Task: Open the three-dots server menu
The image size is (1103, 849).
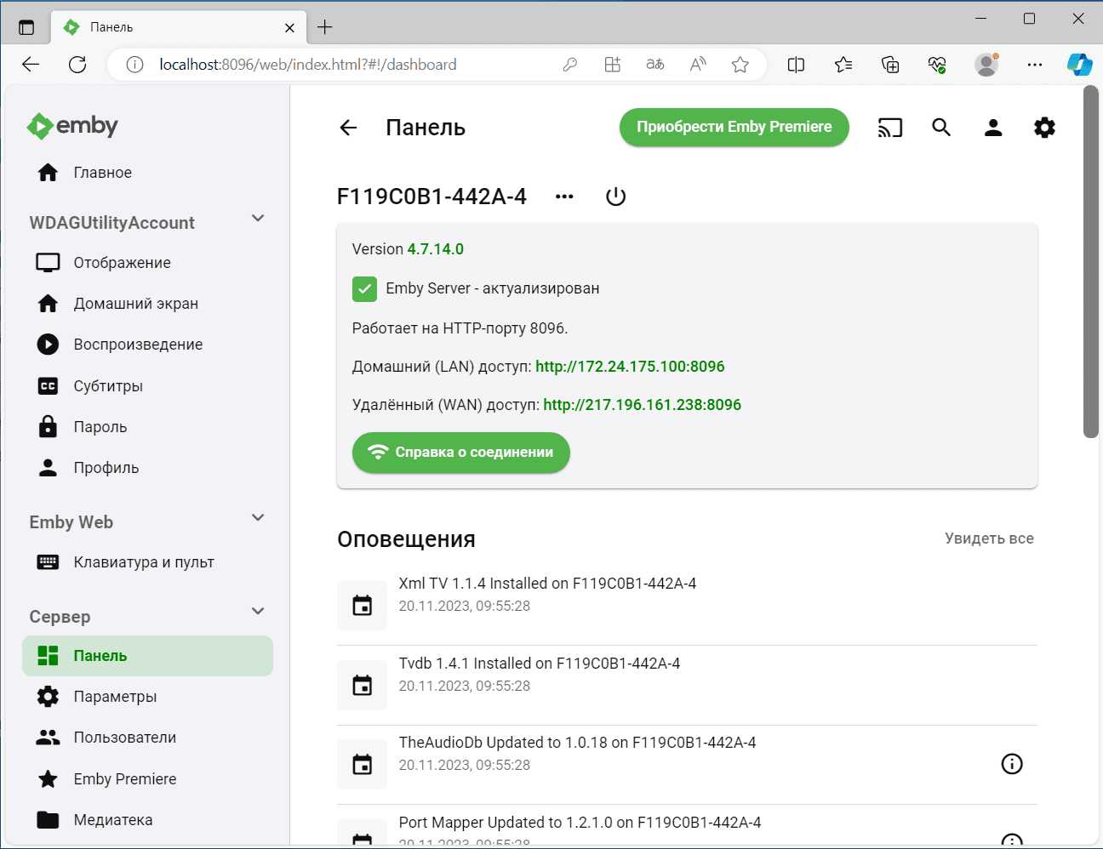Action: (x=564, y=197)
